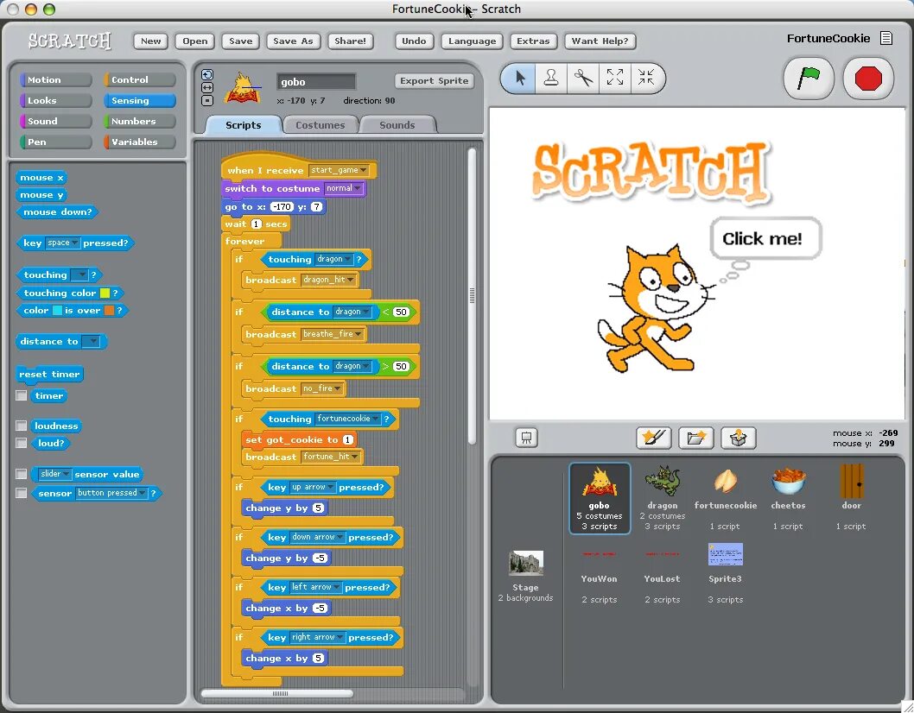Click the green flag to start

[809, 78]
